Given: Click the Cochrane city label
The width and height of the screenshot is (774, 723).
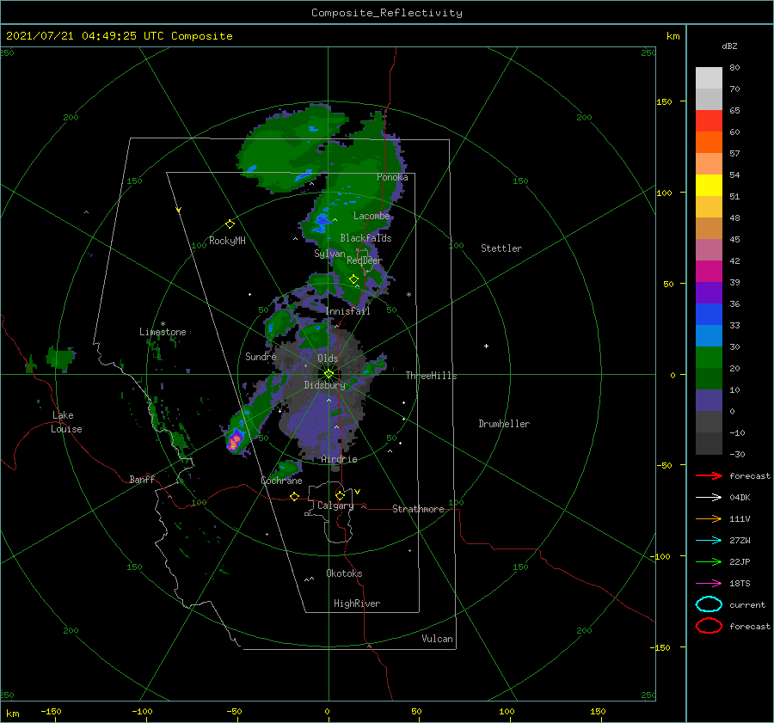Looking at the screenshot, I should point(281,481).
